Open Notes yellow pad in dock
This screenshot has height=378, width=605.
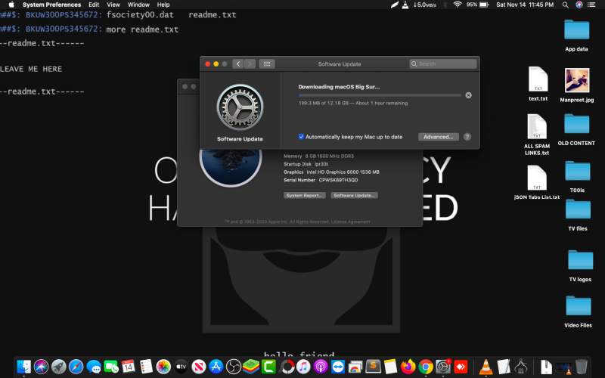pos(390,367)
